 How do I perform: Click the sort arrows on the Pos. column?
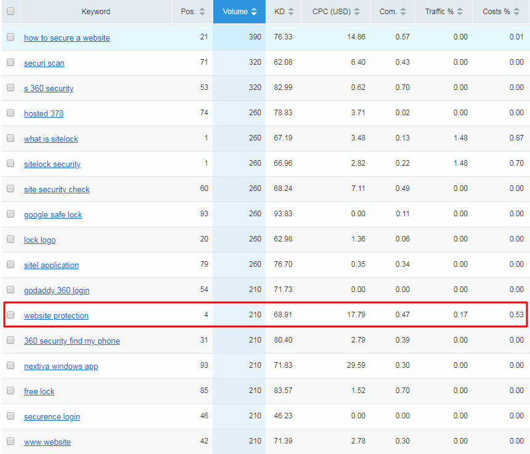(202, 12)
